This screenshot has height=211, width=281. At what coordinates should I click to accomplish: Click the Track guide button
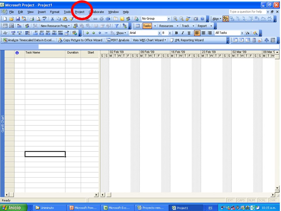click(186, 26)
